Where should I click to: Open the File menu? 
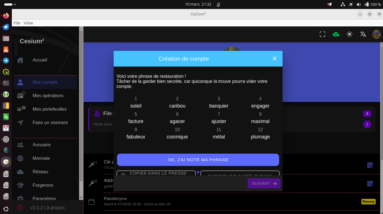17,23
